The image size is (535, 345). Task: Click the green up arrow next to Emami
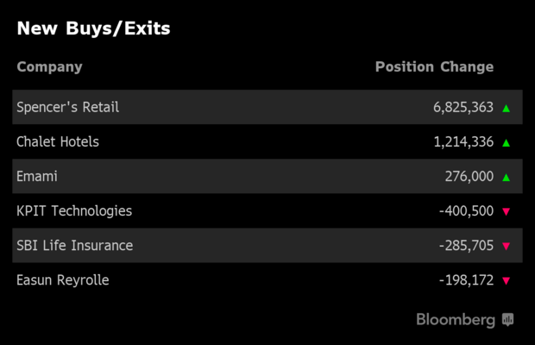click(x=507, y=178)
